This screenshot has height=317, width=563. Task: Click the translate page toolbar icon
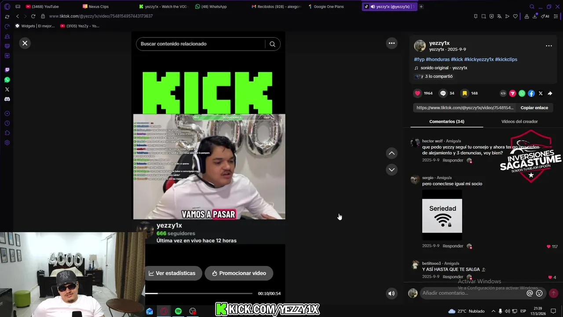(x=499, y=16)
